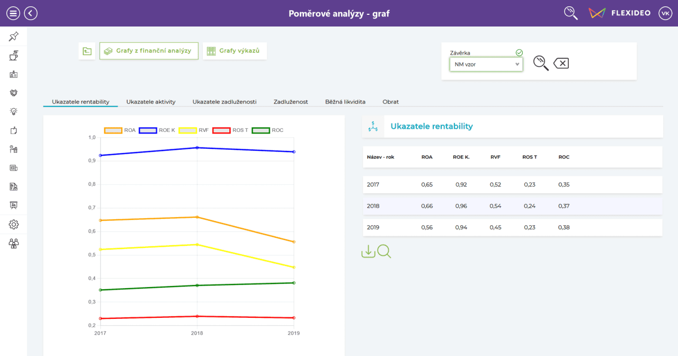Switch to Ukazatele aktivity tab
This screenshot has width=678, height=356.
(151, 101)
